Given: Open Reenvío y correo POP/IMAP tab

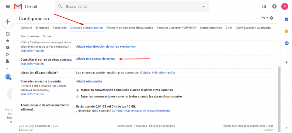Looking at the screenshot, I should (x=176, y=28).
